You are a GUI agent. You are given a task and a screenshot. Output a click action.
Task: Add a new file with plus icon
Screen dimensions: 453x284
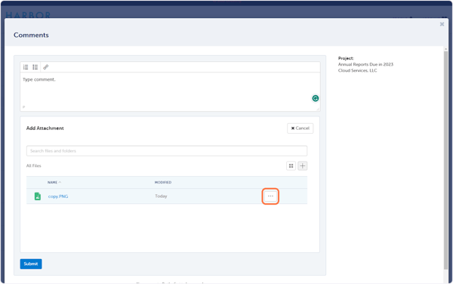[x=303, y=166]
